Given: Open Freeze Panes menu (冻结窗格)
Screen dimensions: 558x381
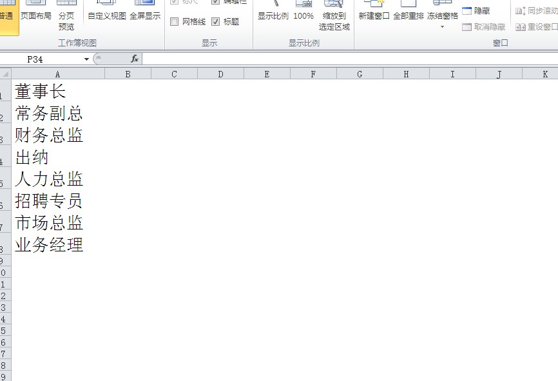Looking at the screenshot, I should (443, 14).
